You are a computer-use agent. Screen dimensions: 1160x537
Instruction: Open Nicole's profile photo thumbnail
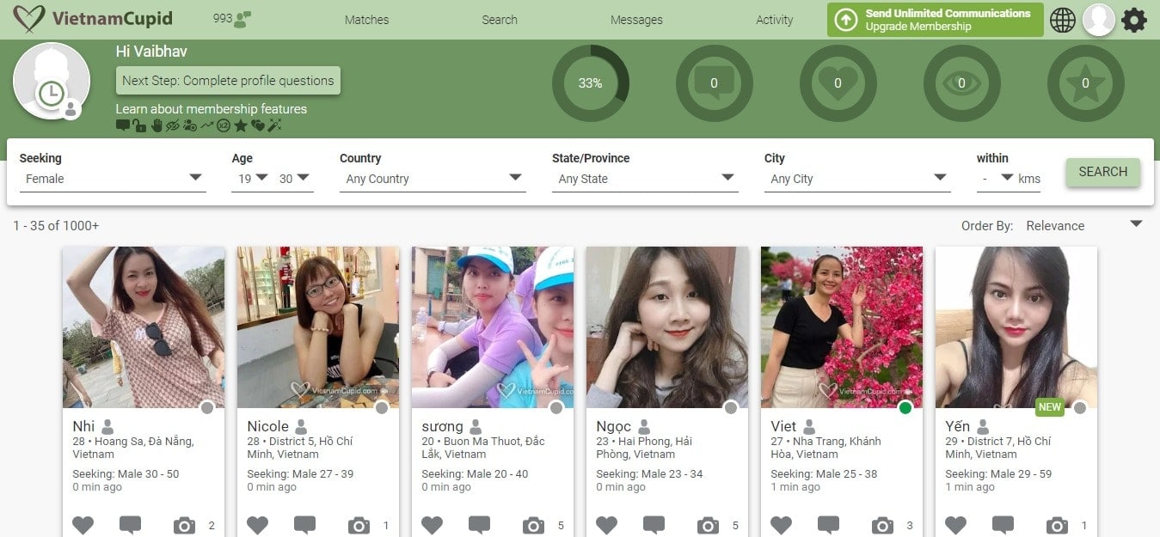point(318,327)
